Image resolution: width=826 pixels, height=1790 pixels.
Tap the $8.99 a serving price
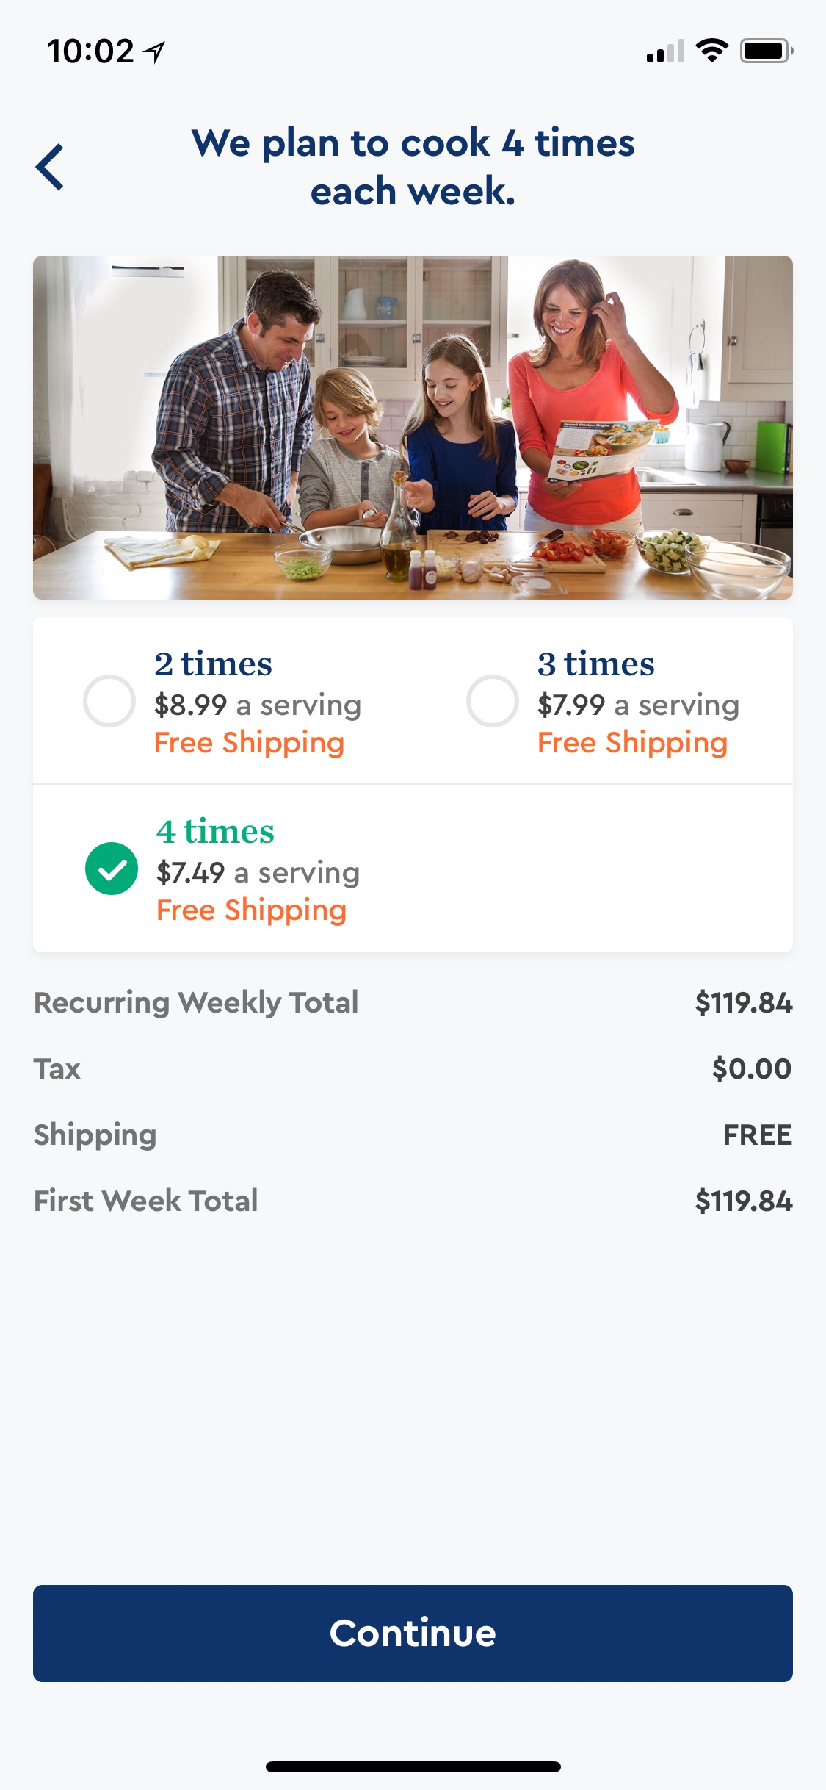click(x=258, y=705)
